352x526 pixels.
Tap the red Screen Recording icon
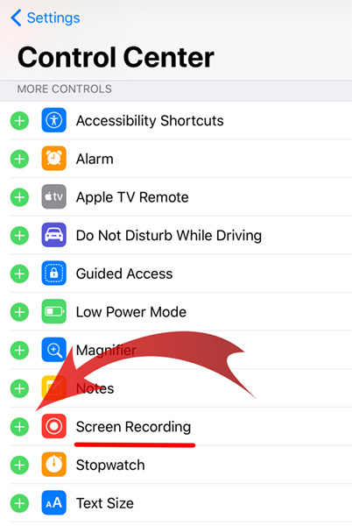[x=53, y=426]
